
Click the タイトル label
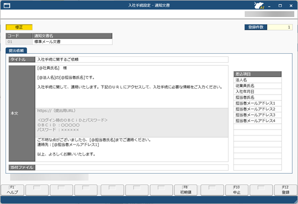pyautogui.click(x=22, y=59)
